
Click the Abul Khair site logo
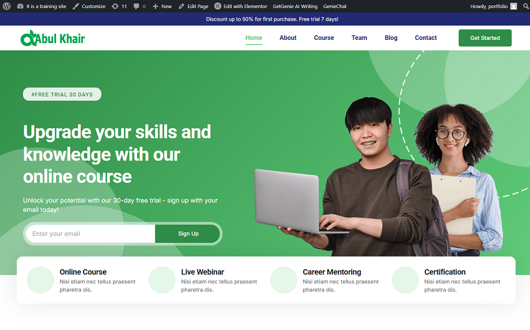[52, 39]
